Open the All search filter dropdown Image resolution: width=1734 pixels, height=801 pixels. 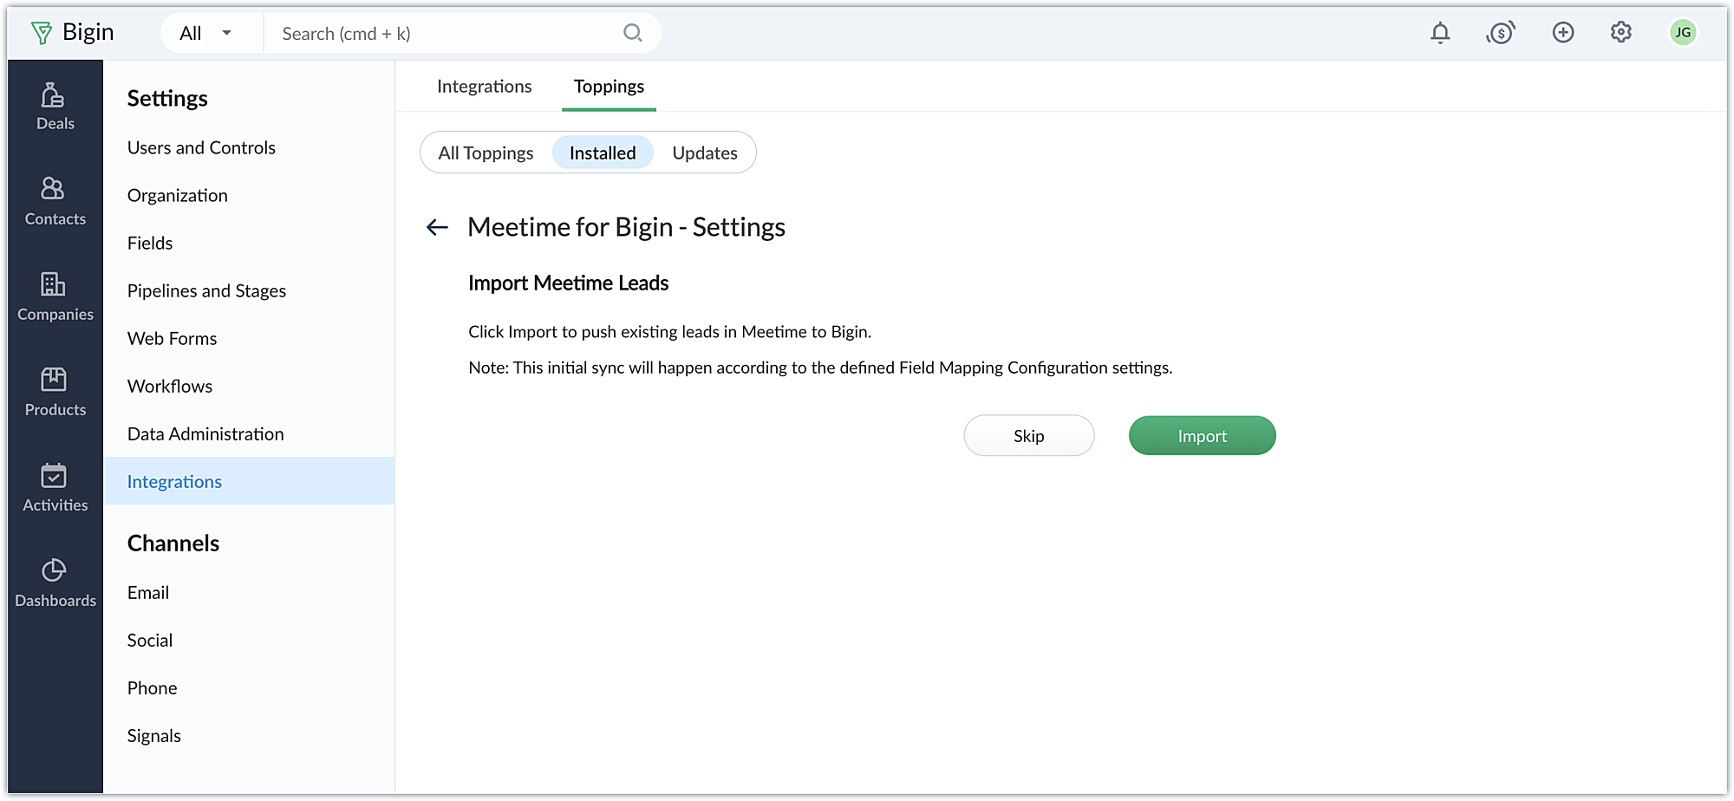click(206, 33)
